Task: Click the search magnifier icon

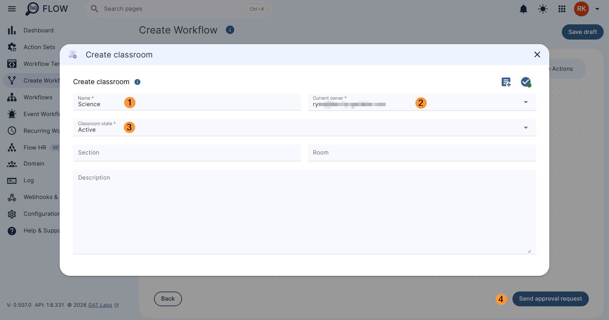Action: (x=94, y=9)
